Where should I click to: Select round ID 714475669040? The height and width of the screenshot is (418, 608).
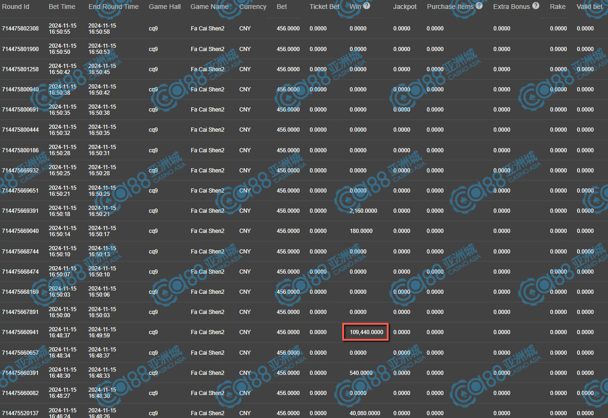tap(21, 231)
